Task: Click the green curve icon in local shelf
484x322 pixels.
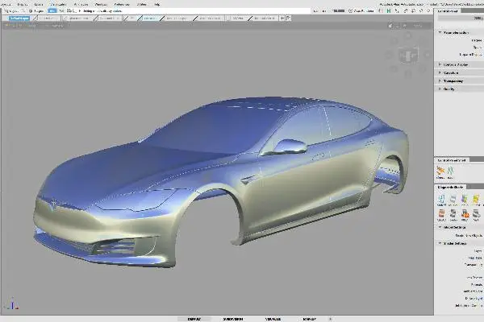Action: click(x=450, y=172)
